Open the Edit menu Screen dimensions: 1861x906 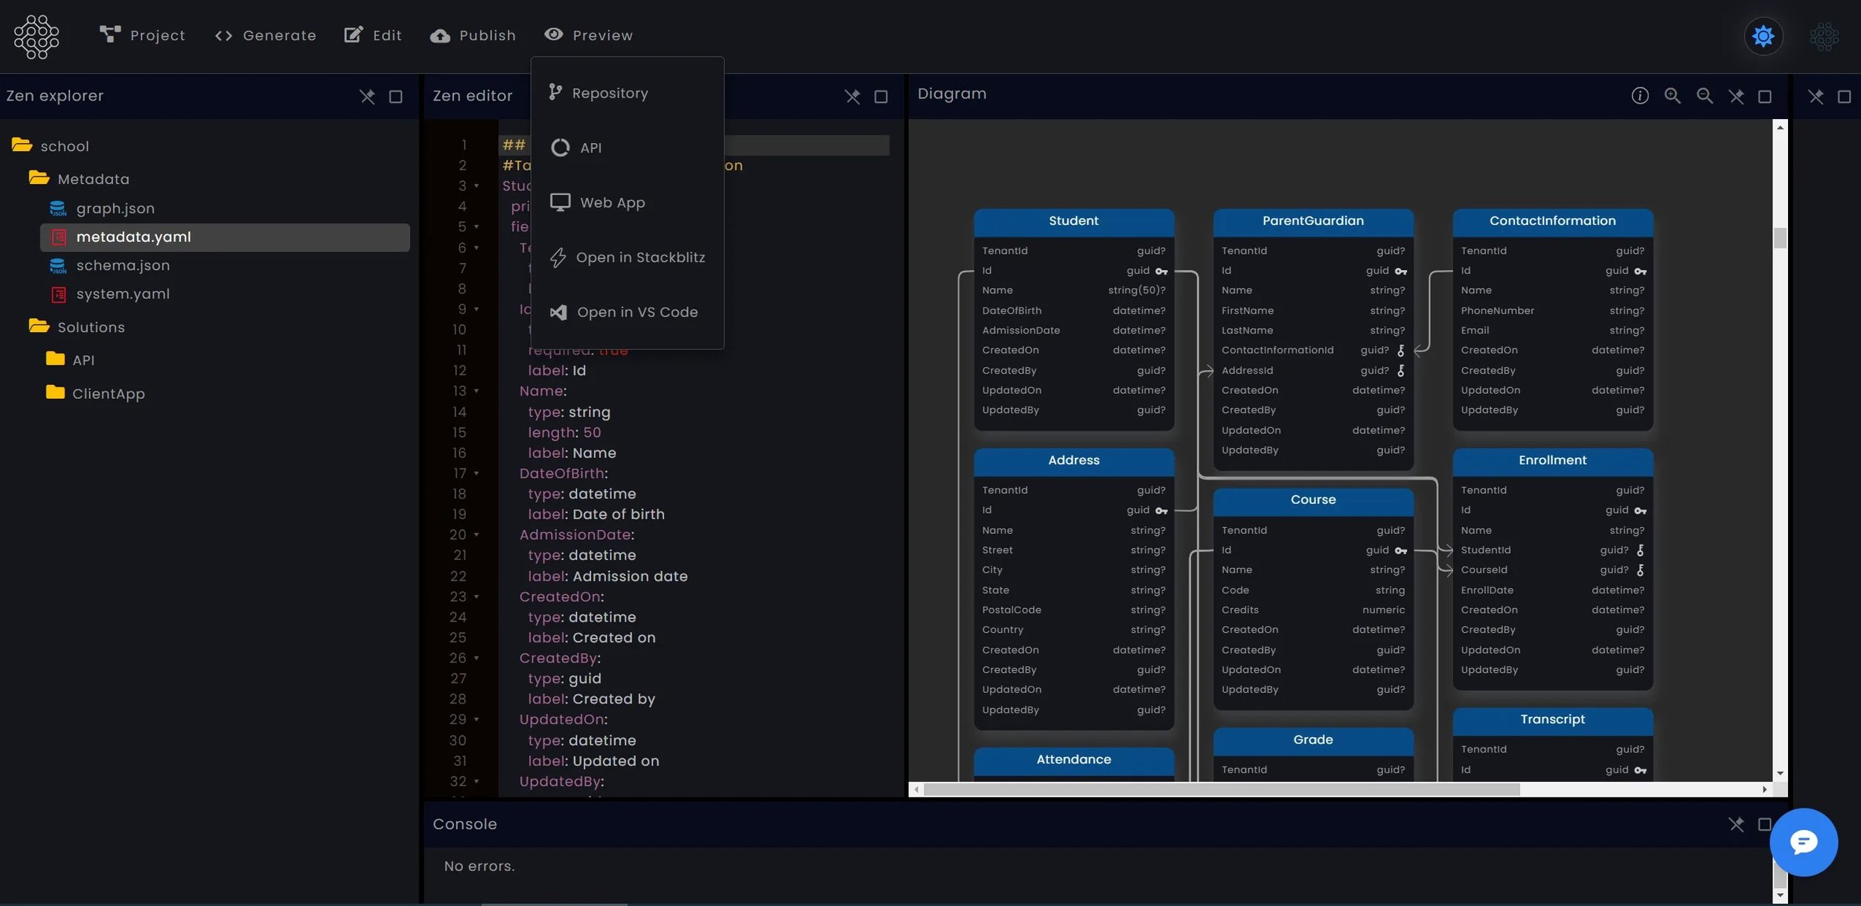(373, 35)
